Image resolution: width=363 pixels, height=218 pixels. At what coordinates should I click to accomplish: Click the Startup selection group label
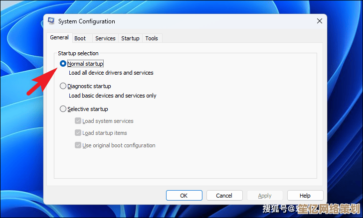[x=78, y=53]
